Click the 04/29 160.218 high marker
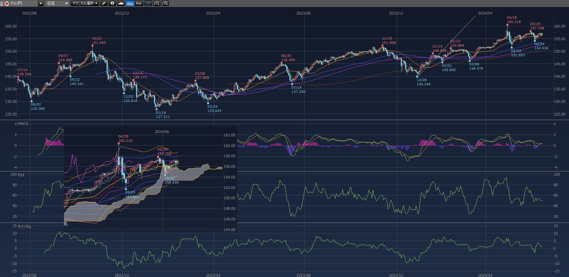This screenshot has height=277, width=569. tap(507, 25)
